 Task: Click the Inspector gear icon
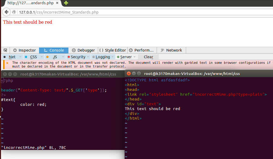pyautogui.click(x=15, y=50)
